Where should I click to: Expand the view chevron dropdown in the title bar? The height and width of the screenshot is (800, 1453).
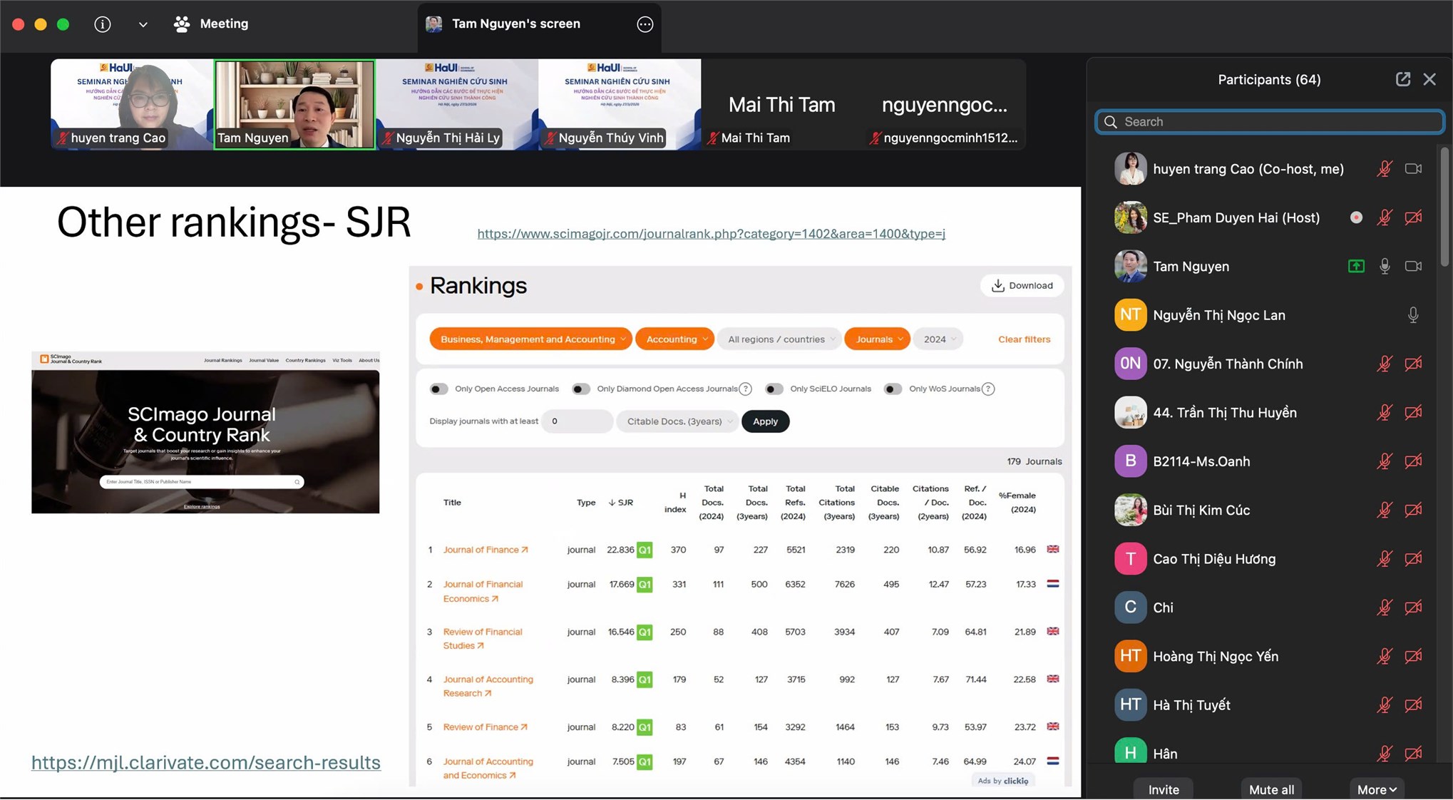(x=143, y=24)
